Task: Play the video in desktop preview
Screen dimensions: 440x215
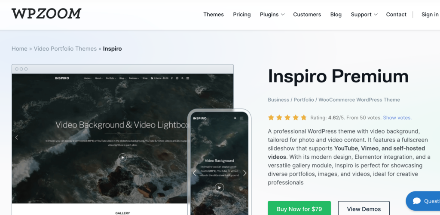Action: [x=122, y=157]
